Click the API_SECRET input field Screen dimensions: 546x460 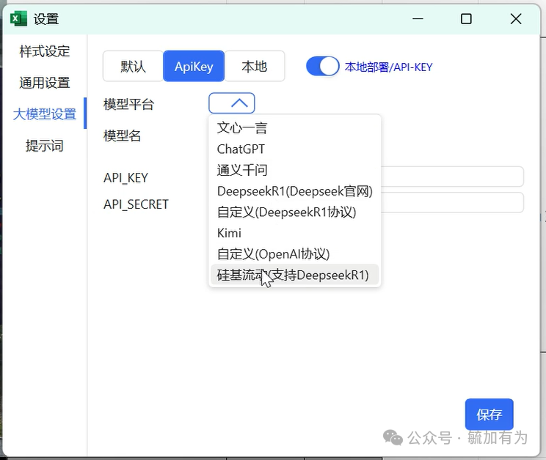(x=452, y=202)
